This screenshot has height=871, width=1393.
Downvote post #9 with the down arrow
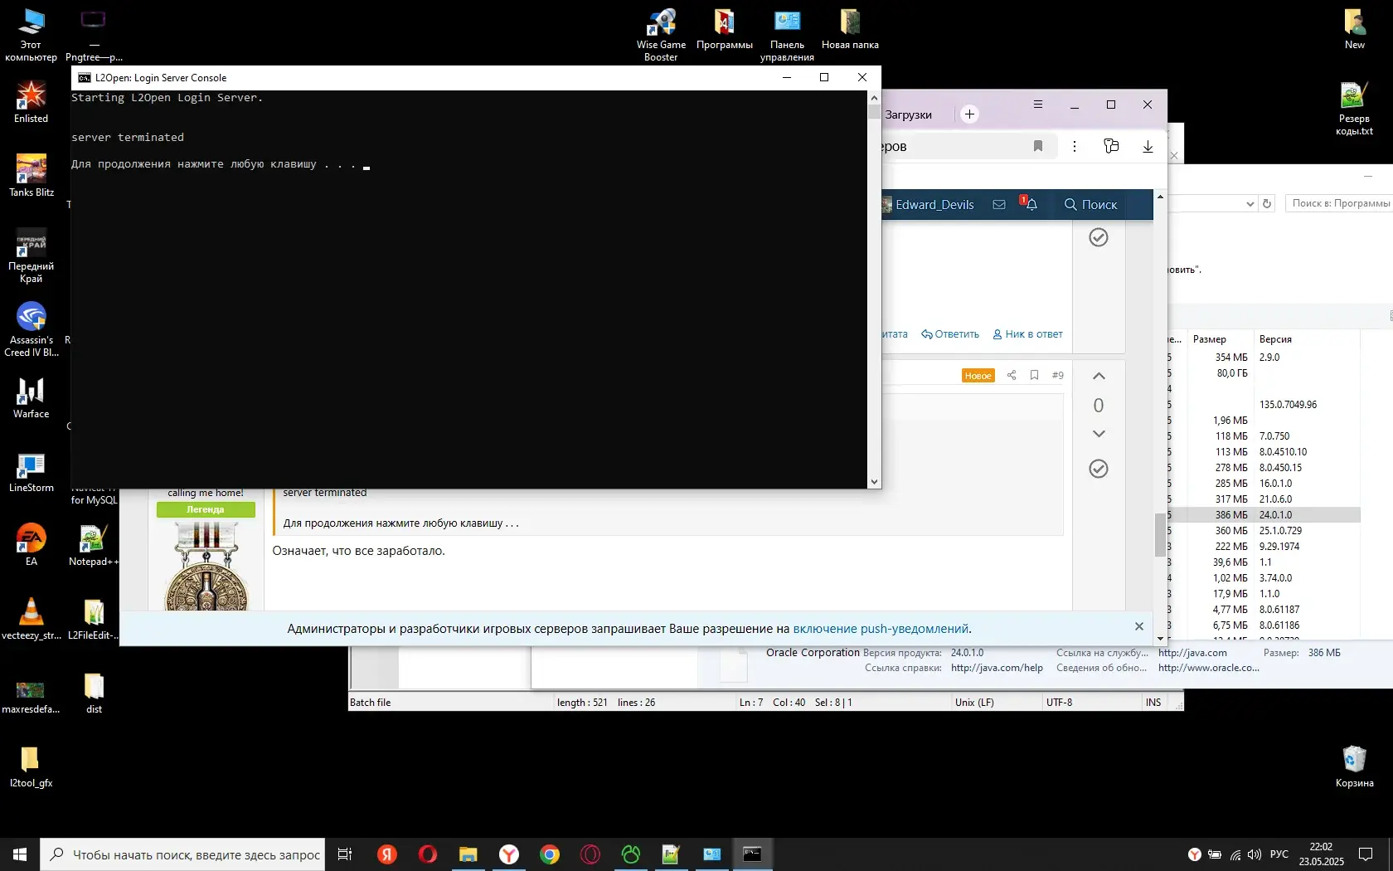point(1099,434)
